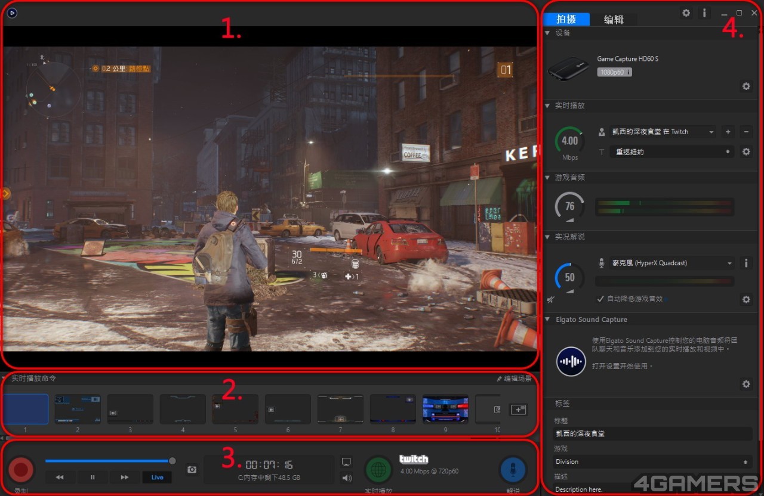Add a new scene with plus icon
This screenshot has height=496, width=764.
(x=517, y=410)
